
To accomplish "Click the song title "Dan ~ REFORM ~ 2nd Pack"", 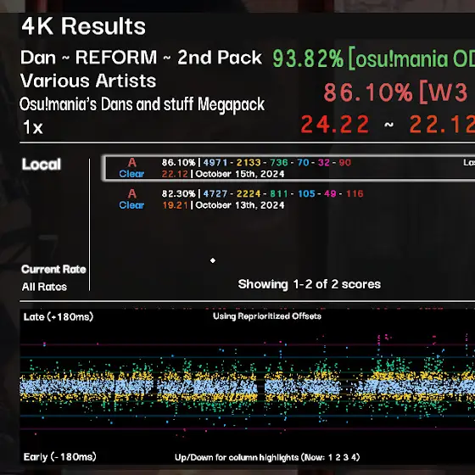I will 141,58.
